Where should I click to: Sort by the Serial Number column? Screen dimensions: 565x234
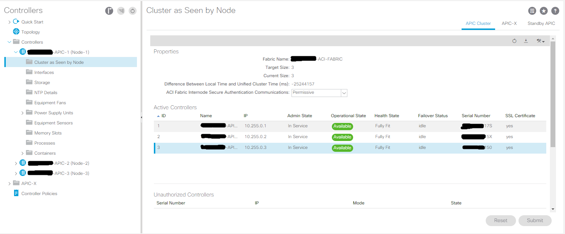476,116
